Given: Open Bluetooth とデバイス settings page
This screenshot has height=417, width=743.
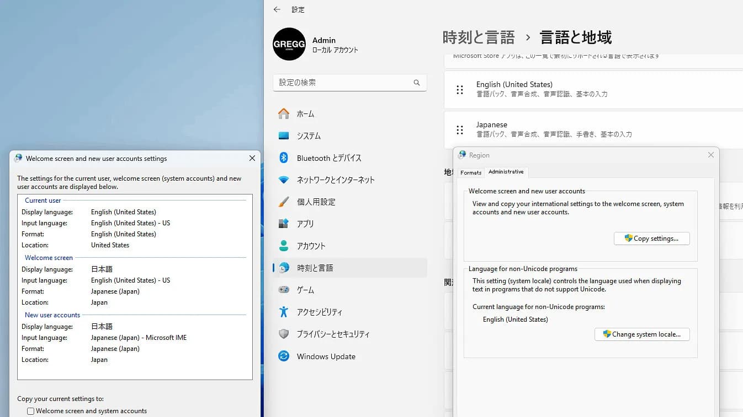Looking at the screenshot, I should coord(350,158).
